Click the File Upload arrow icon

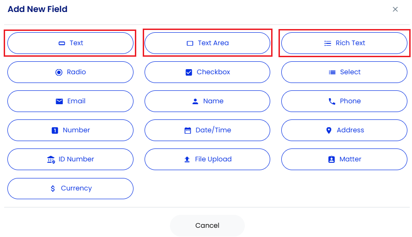pyautogui.click(x=187, y=160)
